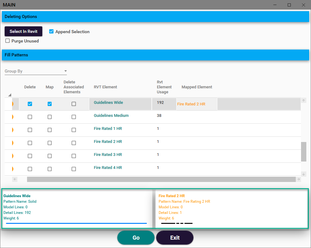The image size is (311, 248).
Task: Expand the Fire Rated 4 HR row arrow
Action: click(13, 169)
